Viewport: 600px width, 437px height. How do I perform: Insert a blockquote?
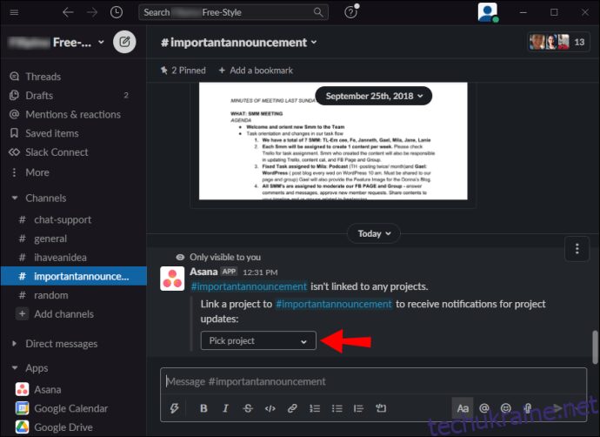pyautogui.click(x=358, y=408)
